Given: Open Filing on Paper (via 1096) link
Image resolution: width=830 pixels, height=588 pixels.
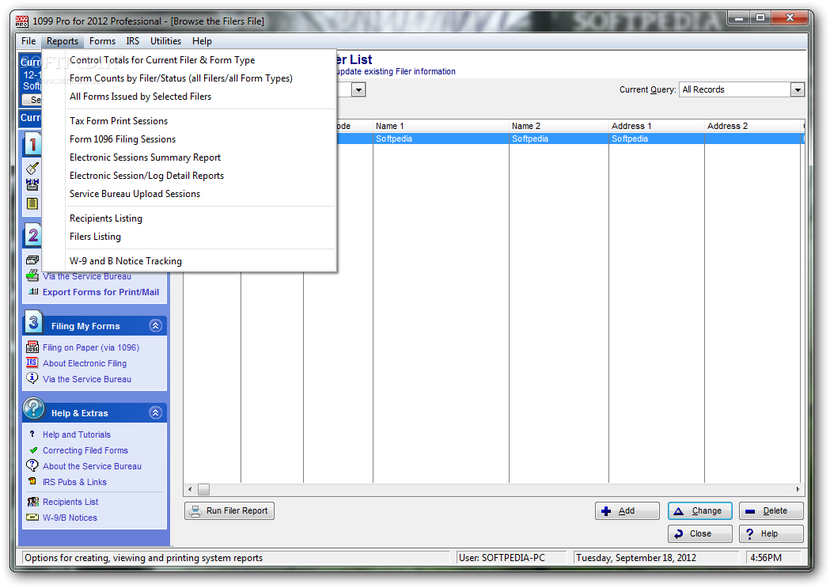Looking at the screenshot, I should pos(91,347).
